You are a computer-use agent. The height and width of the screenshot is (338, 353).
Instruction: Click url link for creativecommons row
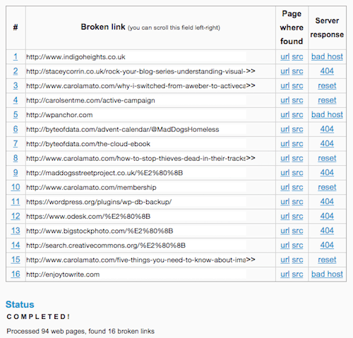coord(285,245)
